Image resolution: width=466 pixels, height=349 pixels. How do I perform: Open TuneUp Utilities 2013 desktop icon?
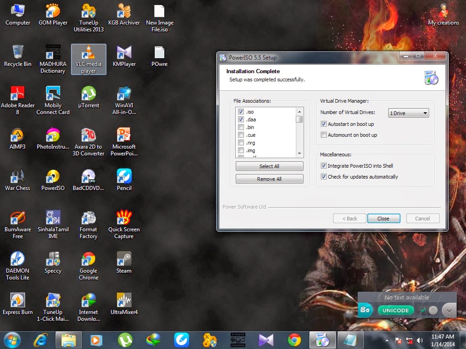point(89,18)
